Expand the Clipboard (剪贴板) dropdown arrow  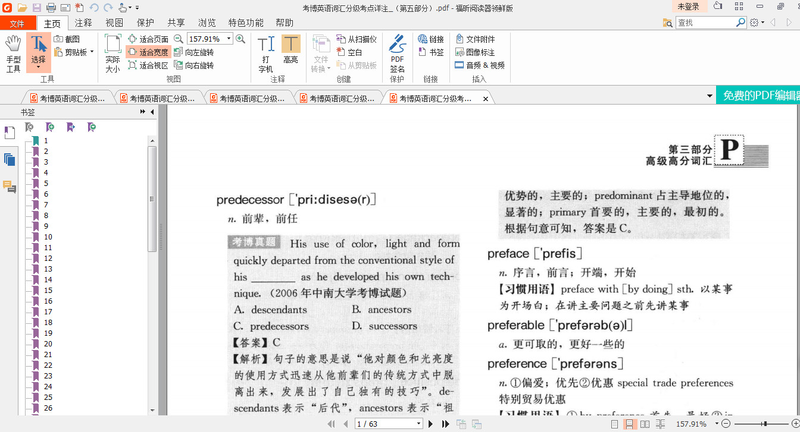[x=92, y=52]
